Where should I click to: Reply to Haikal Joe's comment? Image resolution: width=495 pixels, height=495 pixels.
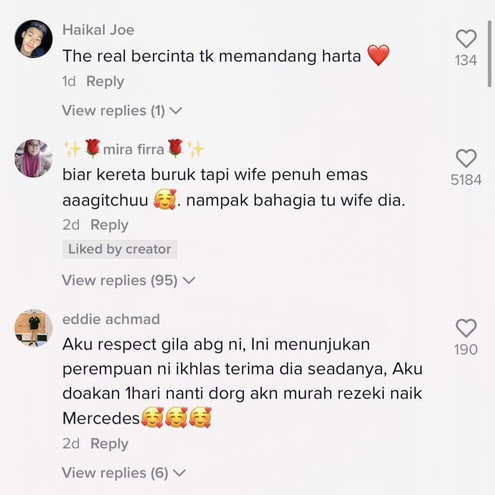(105, 81)
